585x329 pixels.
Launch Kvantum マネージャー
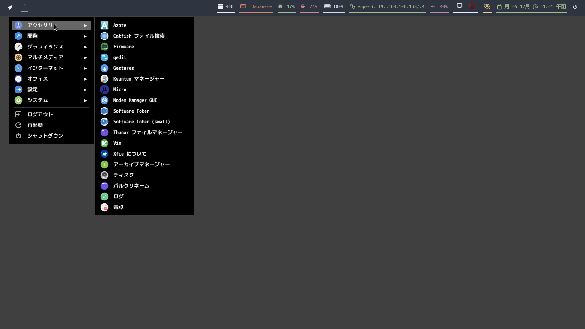tap(144, 79)
